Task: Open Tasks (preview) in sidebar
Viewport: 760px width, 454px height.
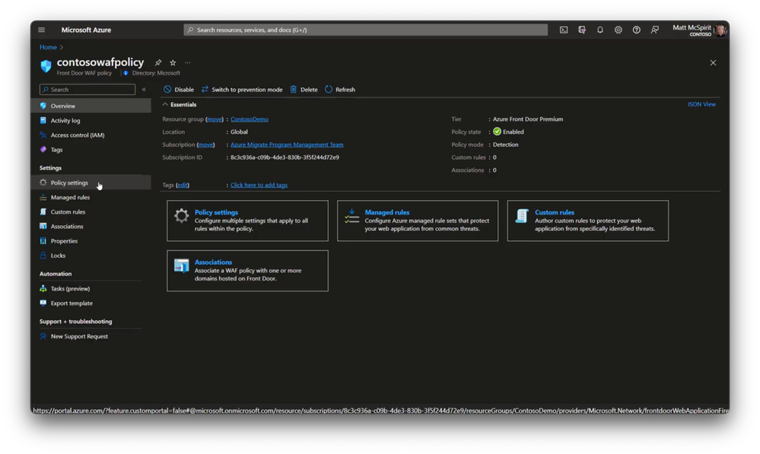Action: click(x=91, y=289)
